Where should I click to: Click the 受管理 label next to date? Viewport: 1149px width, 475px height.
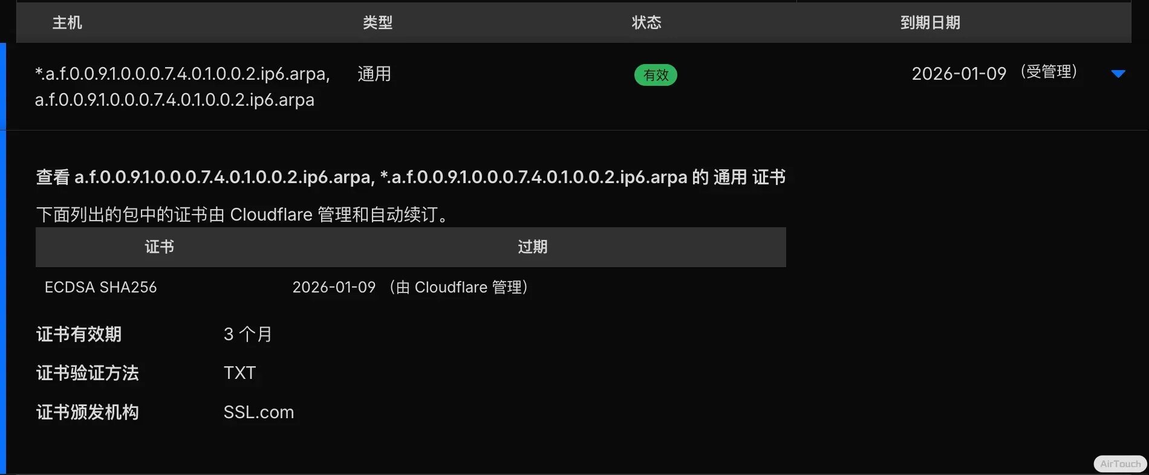[x=1049, y=72]
